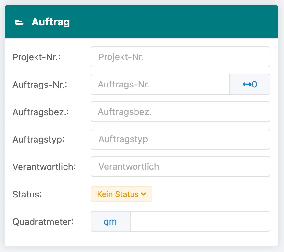Expand the status selector to change Kein Status
This screenshot has height=252, width=284.
pos(121,194)
